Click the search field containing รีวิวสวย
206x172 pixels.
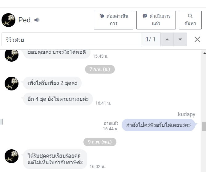(71, 39)
